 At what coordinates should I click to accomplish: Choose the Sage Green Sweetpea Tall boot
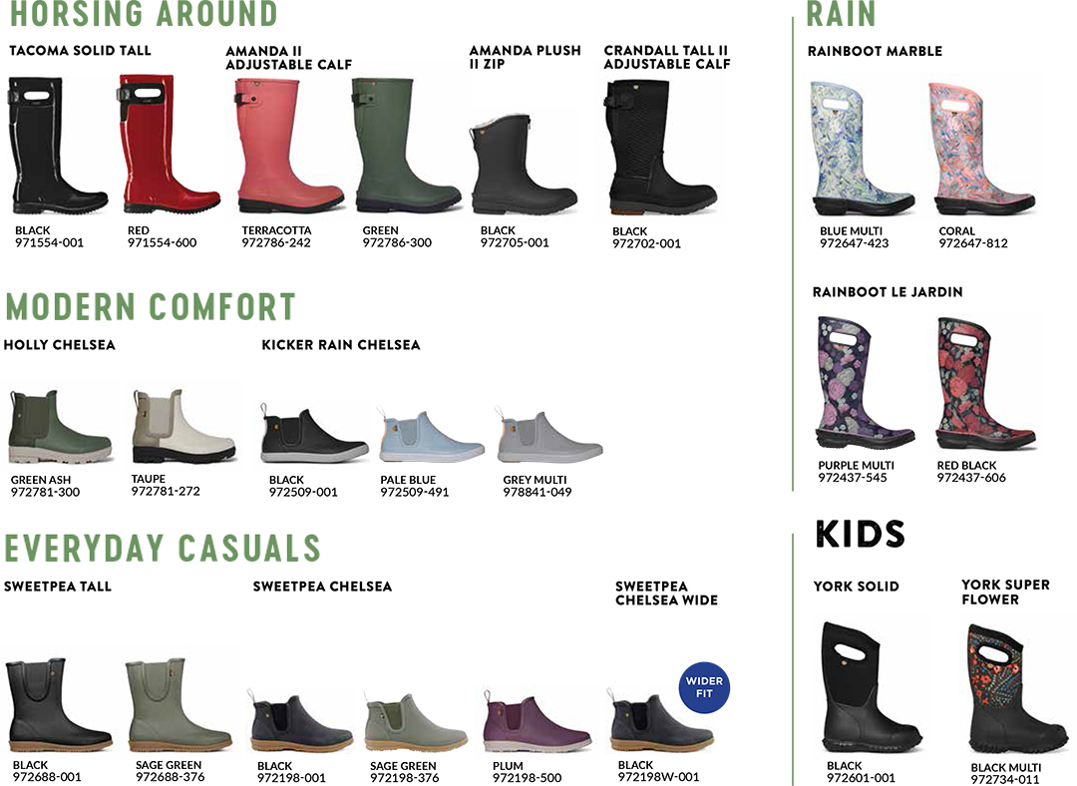[178, 705]
